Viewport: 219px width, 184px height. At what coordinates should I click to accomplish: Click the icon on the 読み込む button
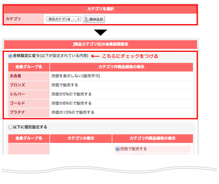(x=87, y=19)
